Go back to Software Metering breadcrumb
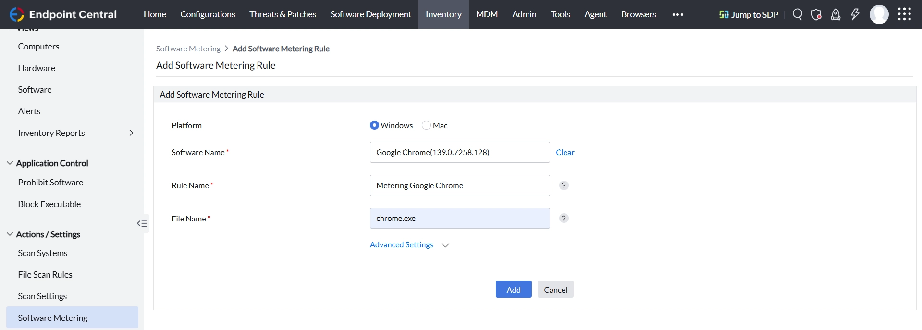Image resolution: width=922 pixels, height=330 pixels. 188,49
